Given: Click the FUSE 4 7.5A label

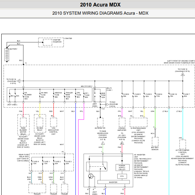Looking at the screenshot, I should [x=35, y=162].
